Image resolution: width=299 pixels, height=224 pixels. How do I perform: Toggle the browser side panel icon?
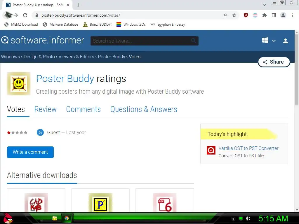tap(274, 15)
